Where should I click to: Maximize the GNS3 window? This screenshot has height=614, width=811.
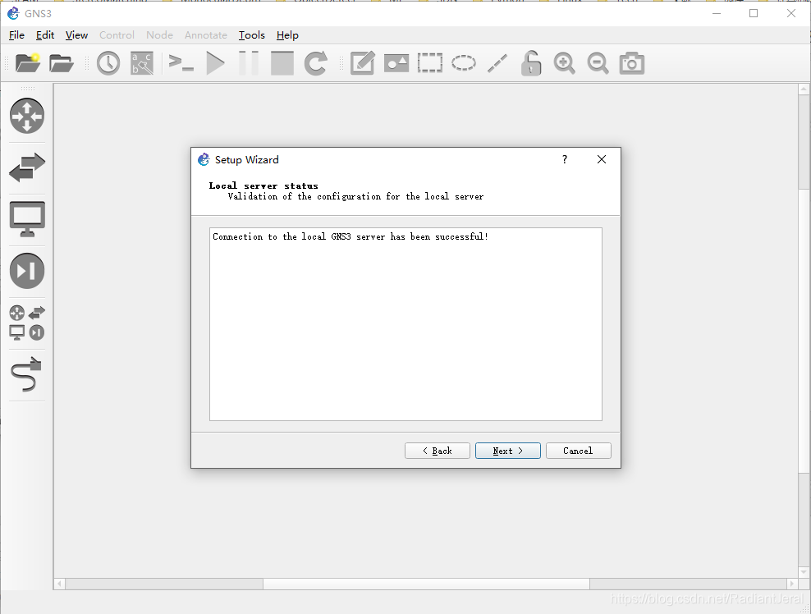[754, 13]
